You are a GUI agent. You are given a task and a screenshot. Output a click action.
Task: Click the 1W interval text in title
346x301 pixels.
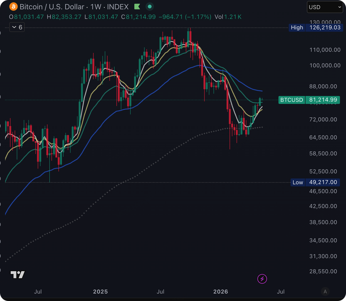point(96,6)
